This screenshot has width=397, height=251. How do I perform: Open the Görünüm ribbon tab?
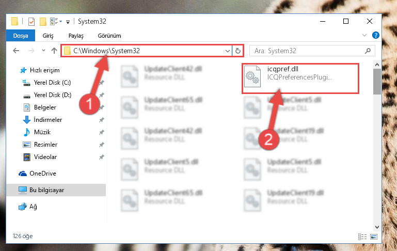[109, 36]
